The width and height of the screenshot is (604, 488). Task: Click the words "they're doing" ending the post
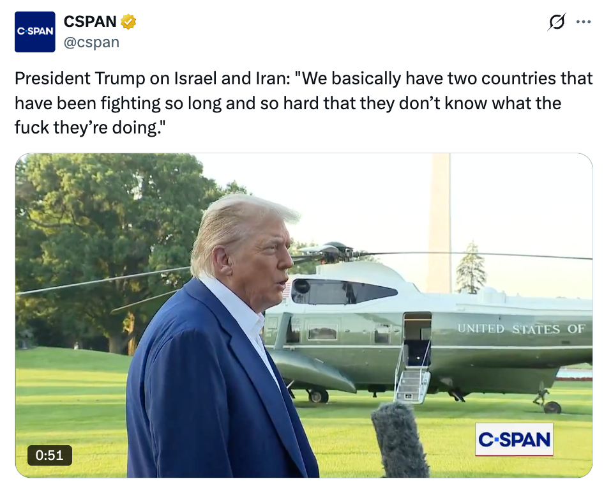[x=116, y=126]
